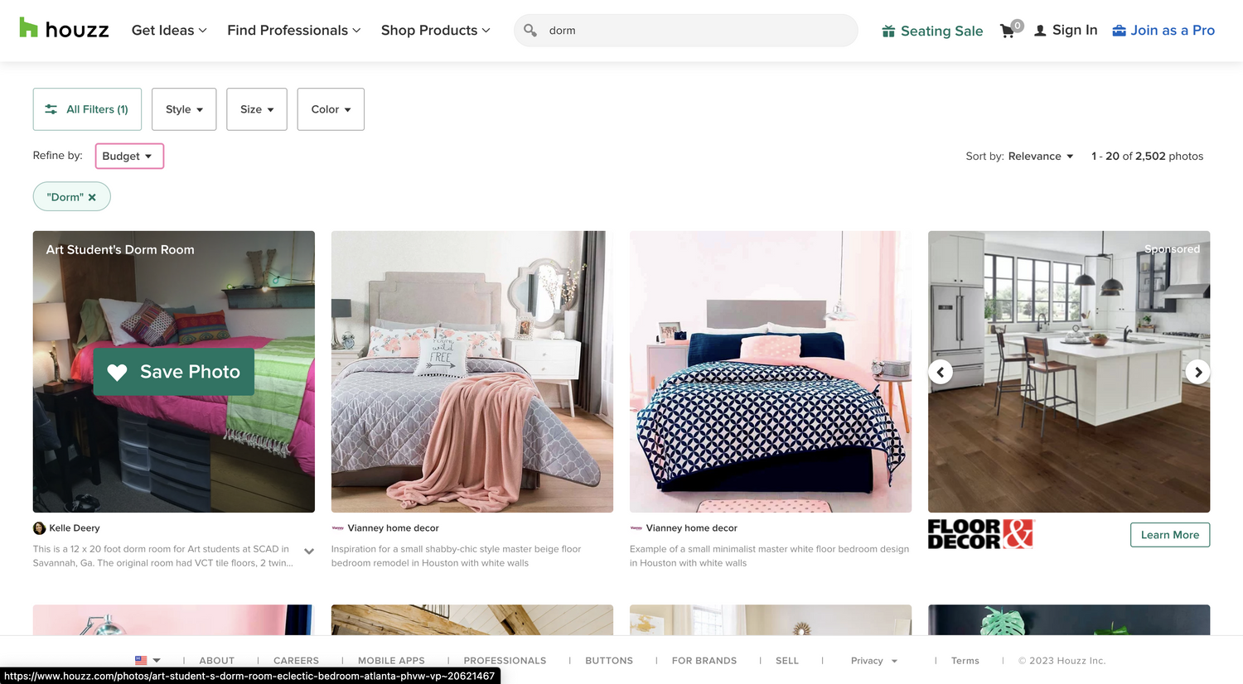Open the shopping cart icon
1243x684 pixels.
coord(1008,31)
